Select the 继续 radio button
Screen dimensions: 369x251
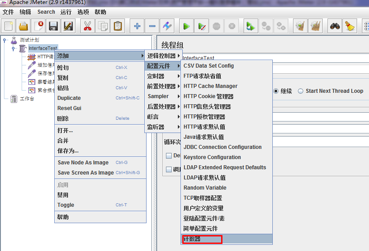tap(276, 91)
